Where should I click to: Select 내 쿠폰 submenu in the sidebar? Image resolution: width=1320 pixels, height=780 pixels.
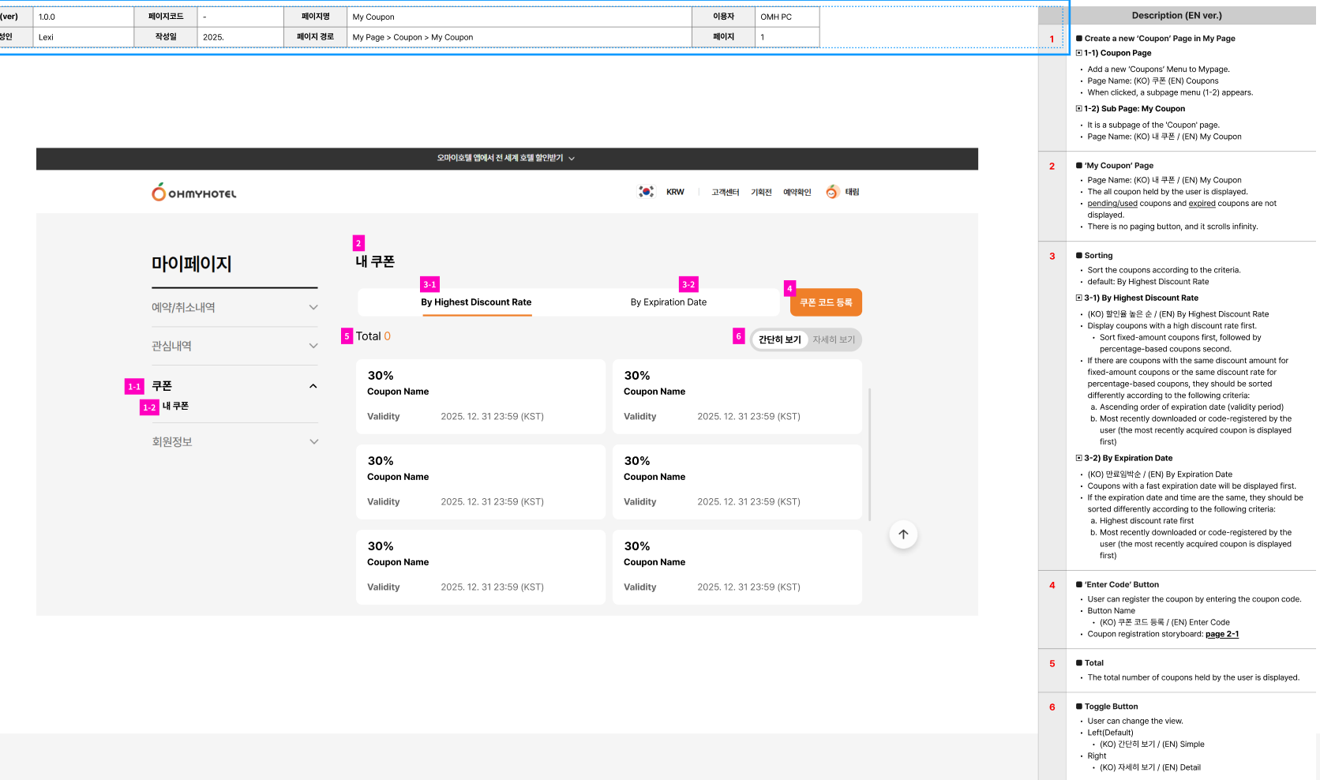pyautogui.click(x=175, y=406)
